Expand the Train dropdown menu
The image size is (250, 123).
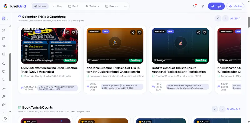pyautogui.click(x=92, y=6)
